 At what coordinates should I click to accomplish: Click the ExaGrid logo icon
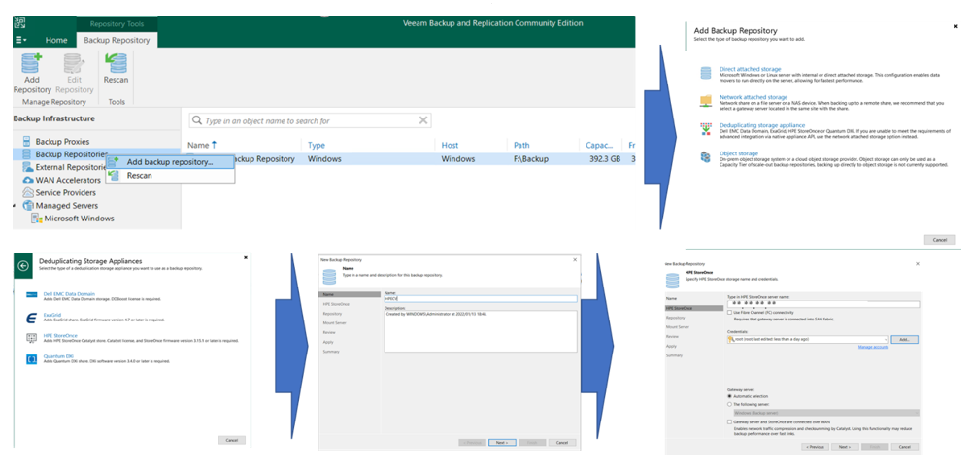pyautogui.click(x=32, y=318)
